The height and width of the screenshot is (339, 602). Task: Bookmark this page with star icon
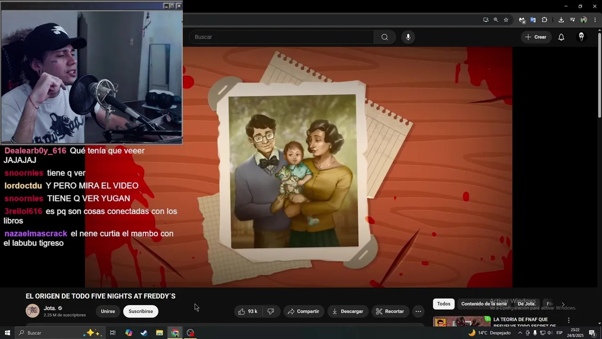pyautogui.click(x=506, y=20)
